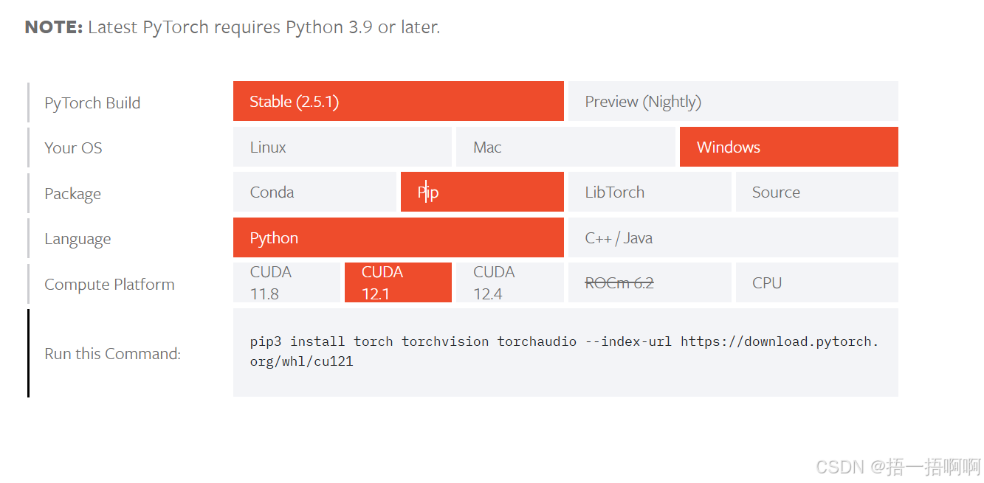Select CPU compute platform
The image size is (984, 483).
[817, 282]
